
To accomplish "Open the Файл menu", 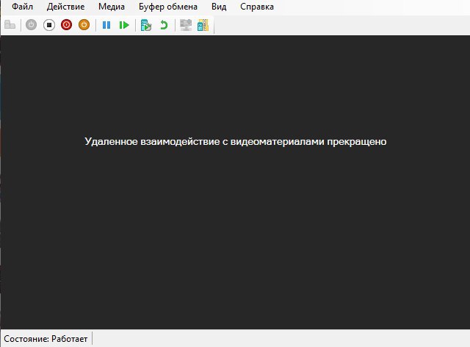I will pyautogui.click(x=22, y=7).
